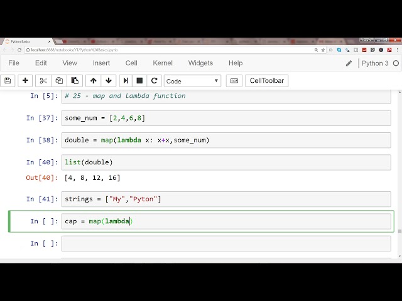Click the strings = ["My","Pyton"] cell
The width and height of the screenshot is (402, 301).
[226, 199]
